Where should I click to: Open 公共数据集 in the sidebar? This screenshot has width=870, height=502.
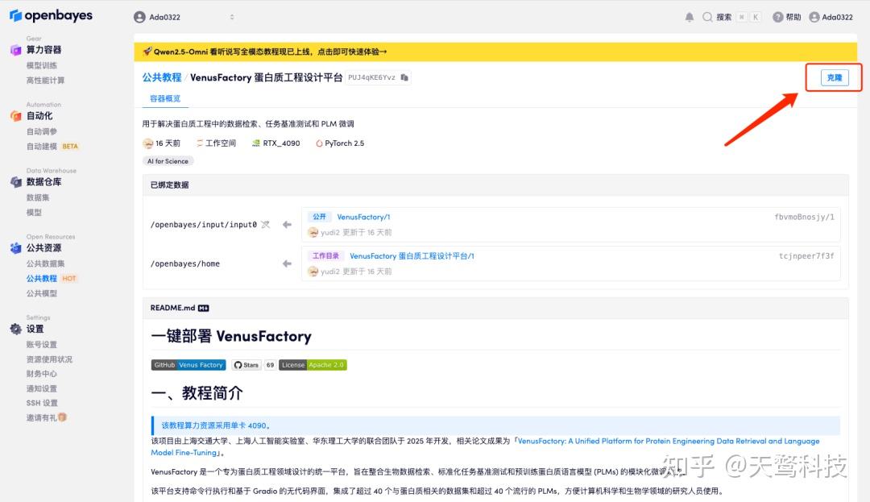tap(45, 262)
